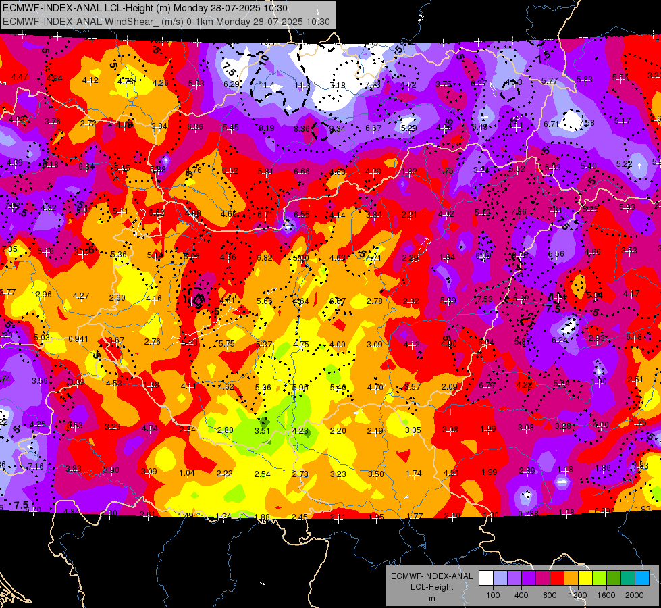Click the wind shear value 7.18
Image resolution: width=661 pixels, height=608 pixels.
pyautogui.click(x=337, y=86)
